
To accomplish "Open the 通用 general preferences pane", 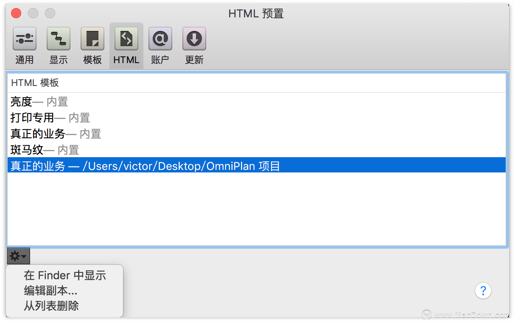I will pyautogui.click(x=25, y=46).
